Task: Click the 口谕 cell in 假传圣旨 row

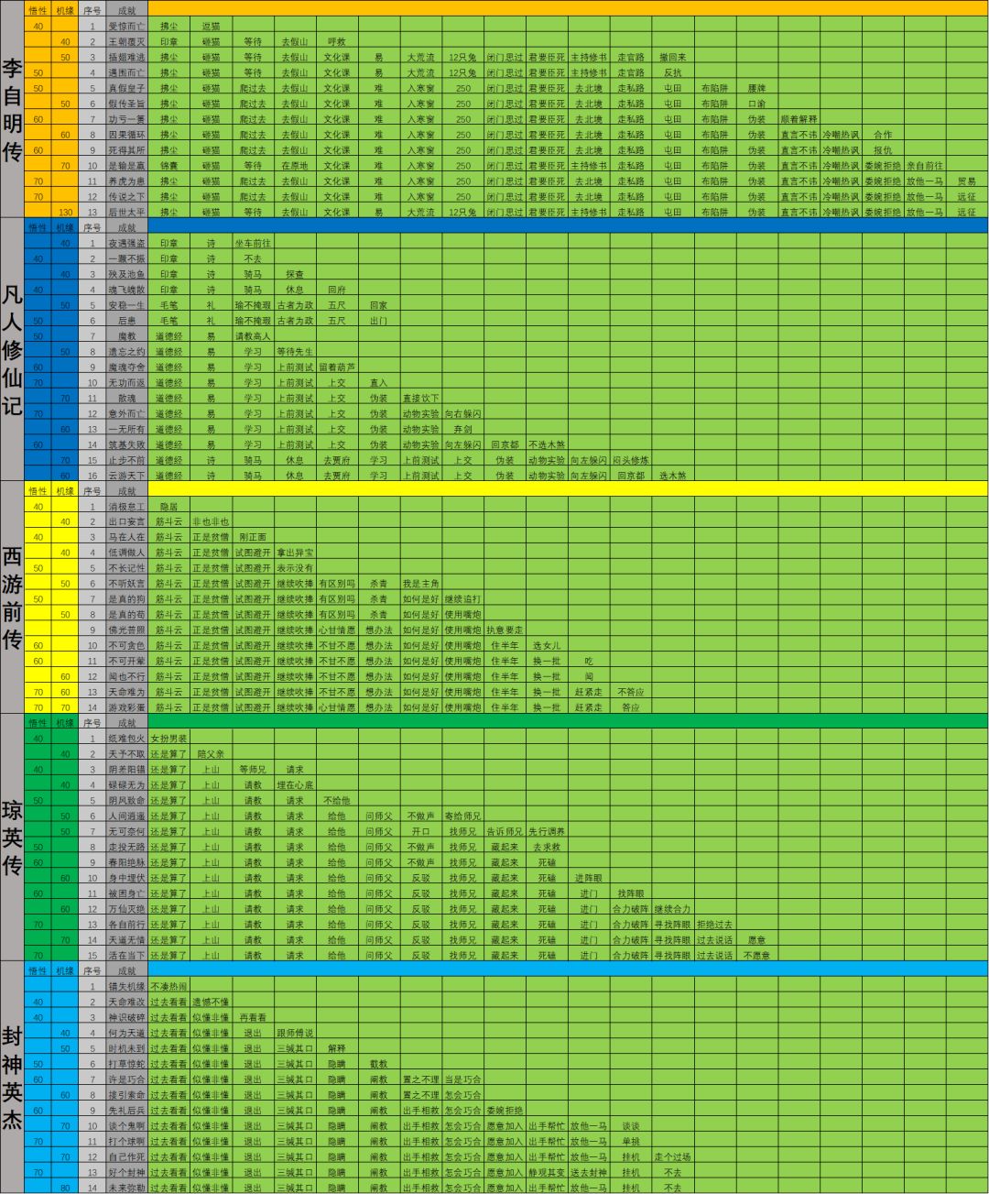Action: click(756, 104)
